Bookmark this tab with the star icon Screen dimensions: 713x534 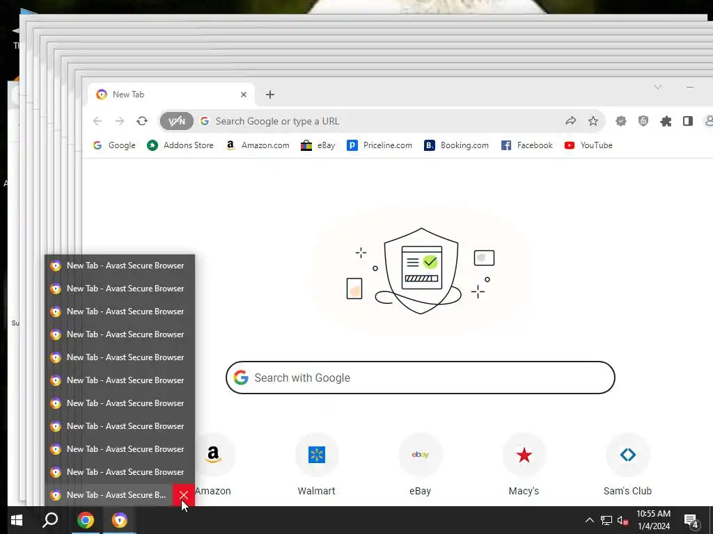point(593,121)
